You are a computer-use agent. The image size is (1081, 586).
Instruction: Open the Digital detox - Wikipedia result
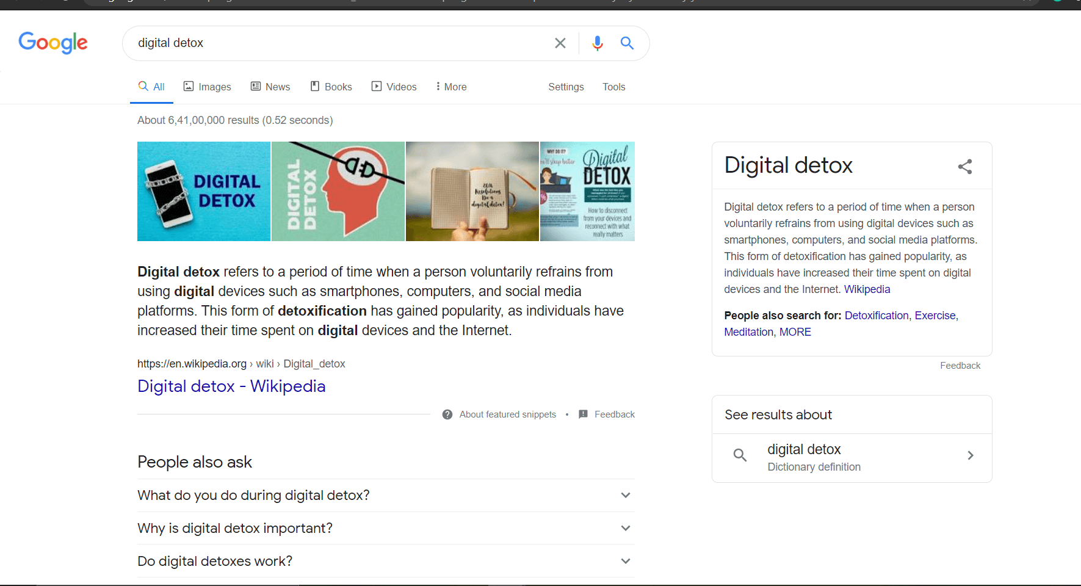pos(231,386)
